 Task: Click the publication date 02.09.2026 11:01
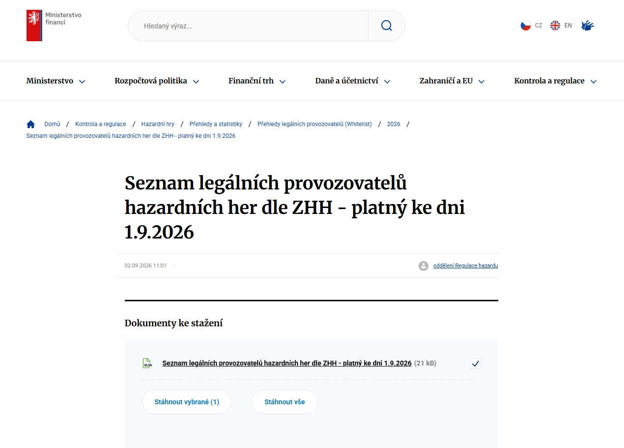145,265
